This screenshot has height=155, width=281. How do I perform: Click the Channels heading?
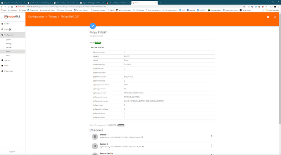click(x=96, y=130)
